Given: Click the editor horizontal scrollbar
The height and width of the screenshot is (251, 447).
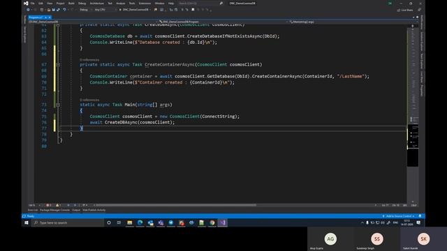Looking at the screenshot, I should tap(175, 205).
